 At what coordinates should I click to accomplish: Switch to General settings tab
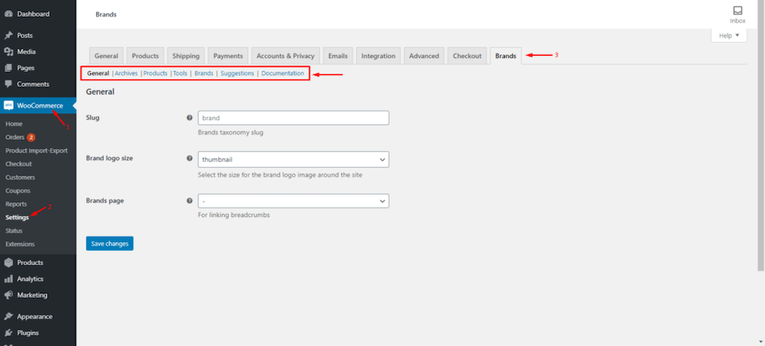point(106,56)
